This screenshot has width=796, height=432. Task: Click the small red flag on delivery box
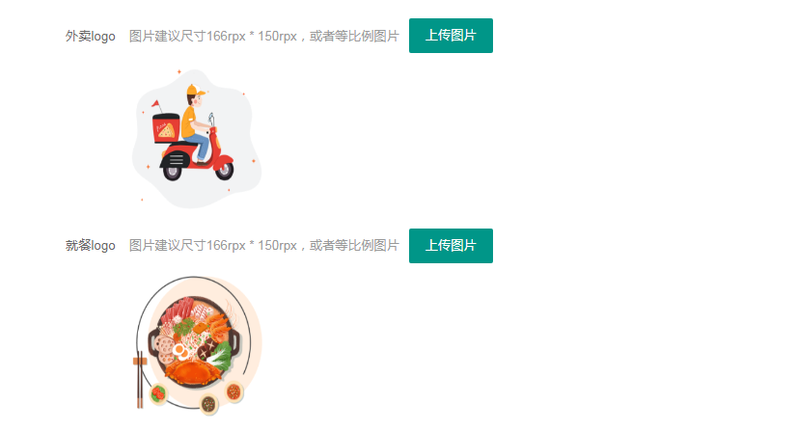156,104
